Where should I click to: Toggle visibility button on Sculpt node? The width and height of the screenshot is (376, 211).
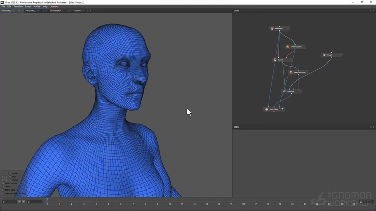point(340,55)
